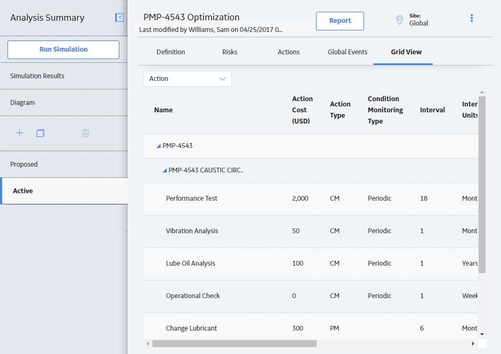
Task: Click the horizontal scrollbar left arrow
Action: pos(148,344)
